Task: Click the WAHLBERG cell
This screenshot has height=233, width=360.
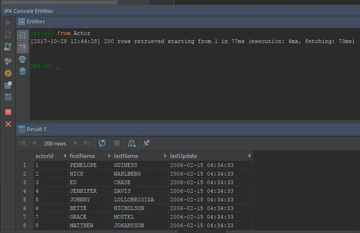Action: tap(140, 174)
